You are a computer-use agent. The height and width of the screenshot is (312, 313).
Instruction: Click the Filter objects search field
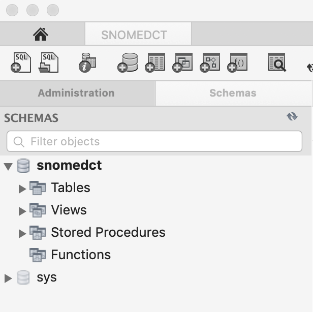[x=154, y=141]
